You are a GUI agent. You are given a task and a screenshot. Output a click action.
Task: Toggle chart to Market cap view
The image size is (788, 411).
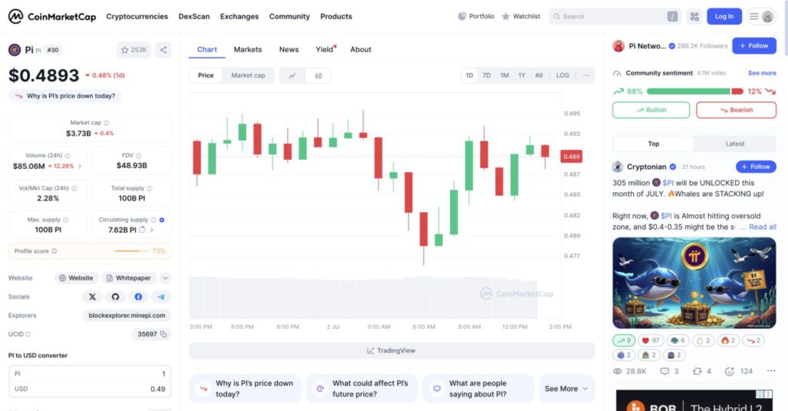pos(248,75)
